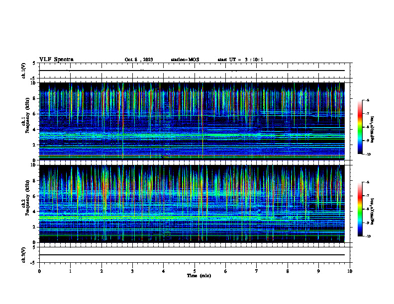Select the "start UT = 3:10:1" header text
Viewport: 394px width, 304px height.
(240, 60)
